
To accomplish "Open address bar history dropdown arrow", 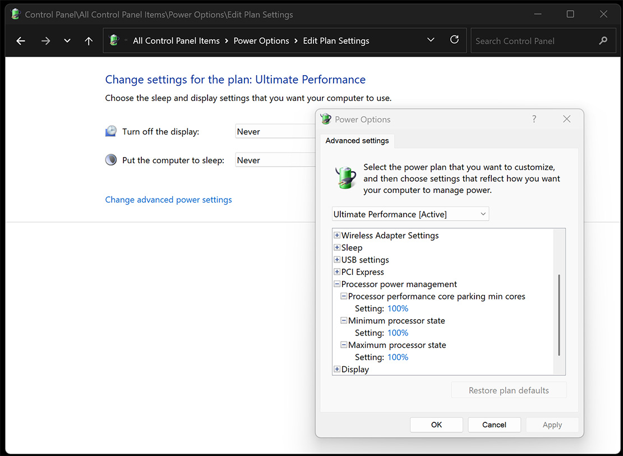I will click(431, 40).
